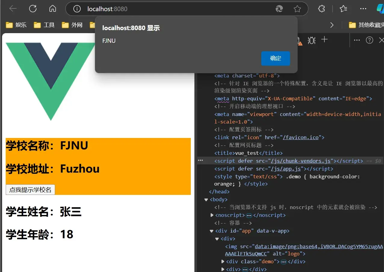The width and height of the screenshot is (384, 272).
Task: Click the localhost:8080 显示 alert title
Action: [x=131, y=28]
